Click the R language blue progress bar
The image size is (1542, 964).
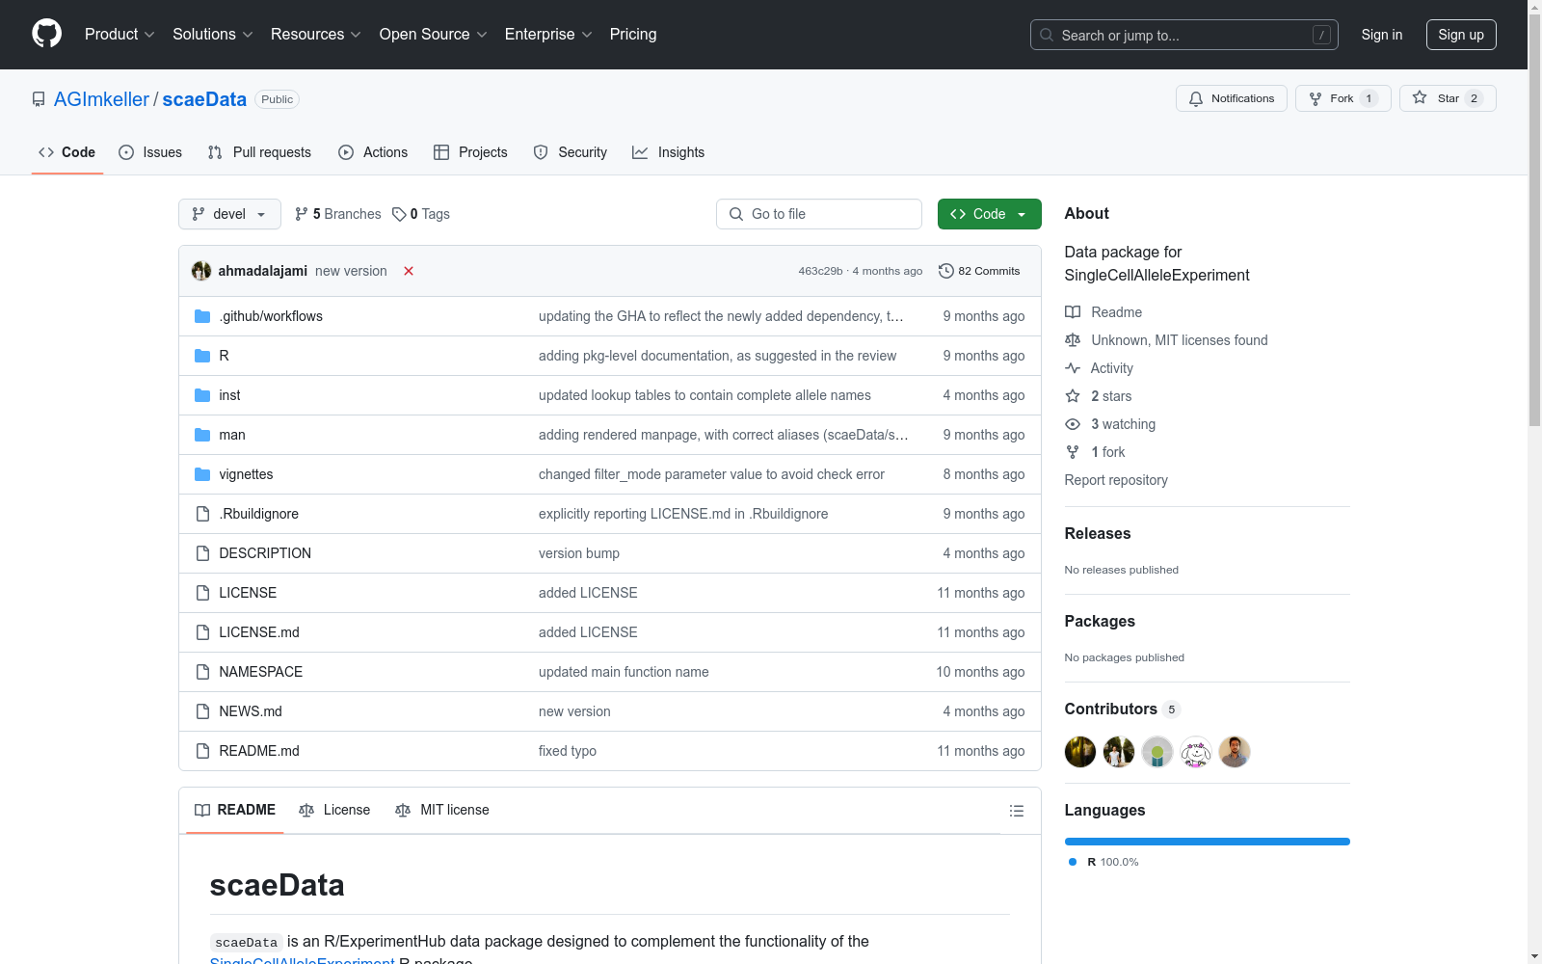(x=1208, y=842)
